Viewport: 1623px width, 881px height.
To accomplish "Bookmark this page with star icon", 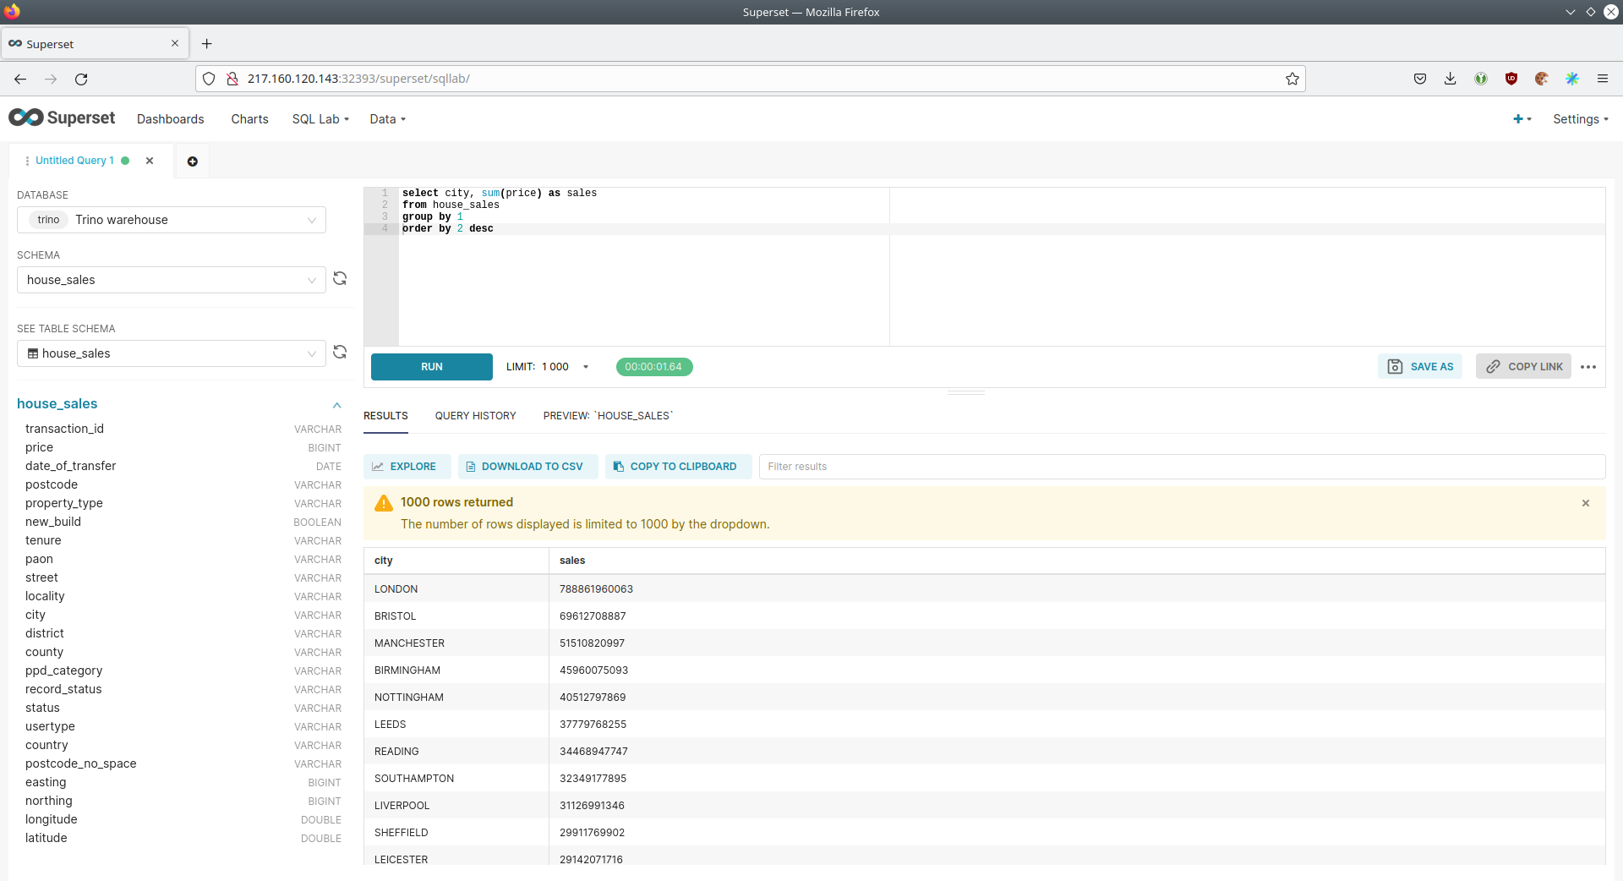I will tap(1292, 79).
